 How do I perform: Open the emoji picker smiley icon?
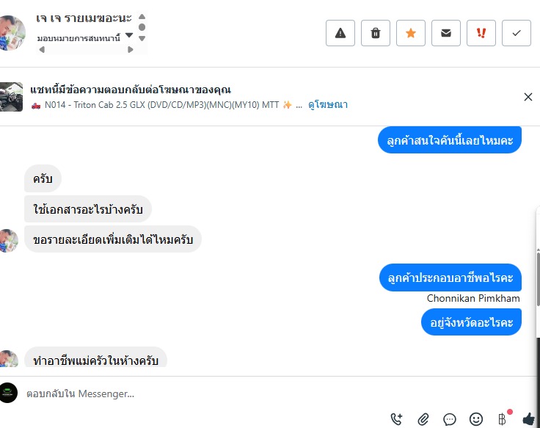(476, 419)
